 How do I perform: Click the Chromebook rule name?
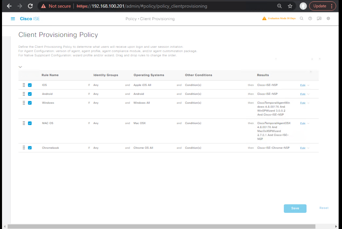[50, 148]
